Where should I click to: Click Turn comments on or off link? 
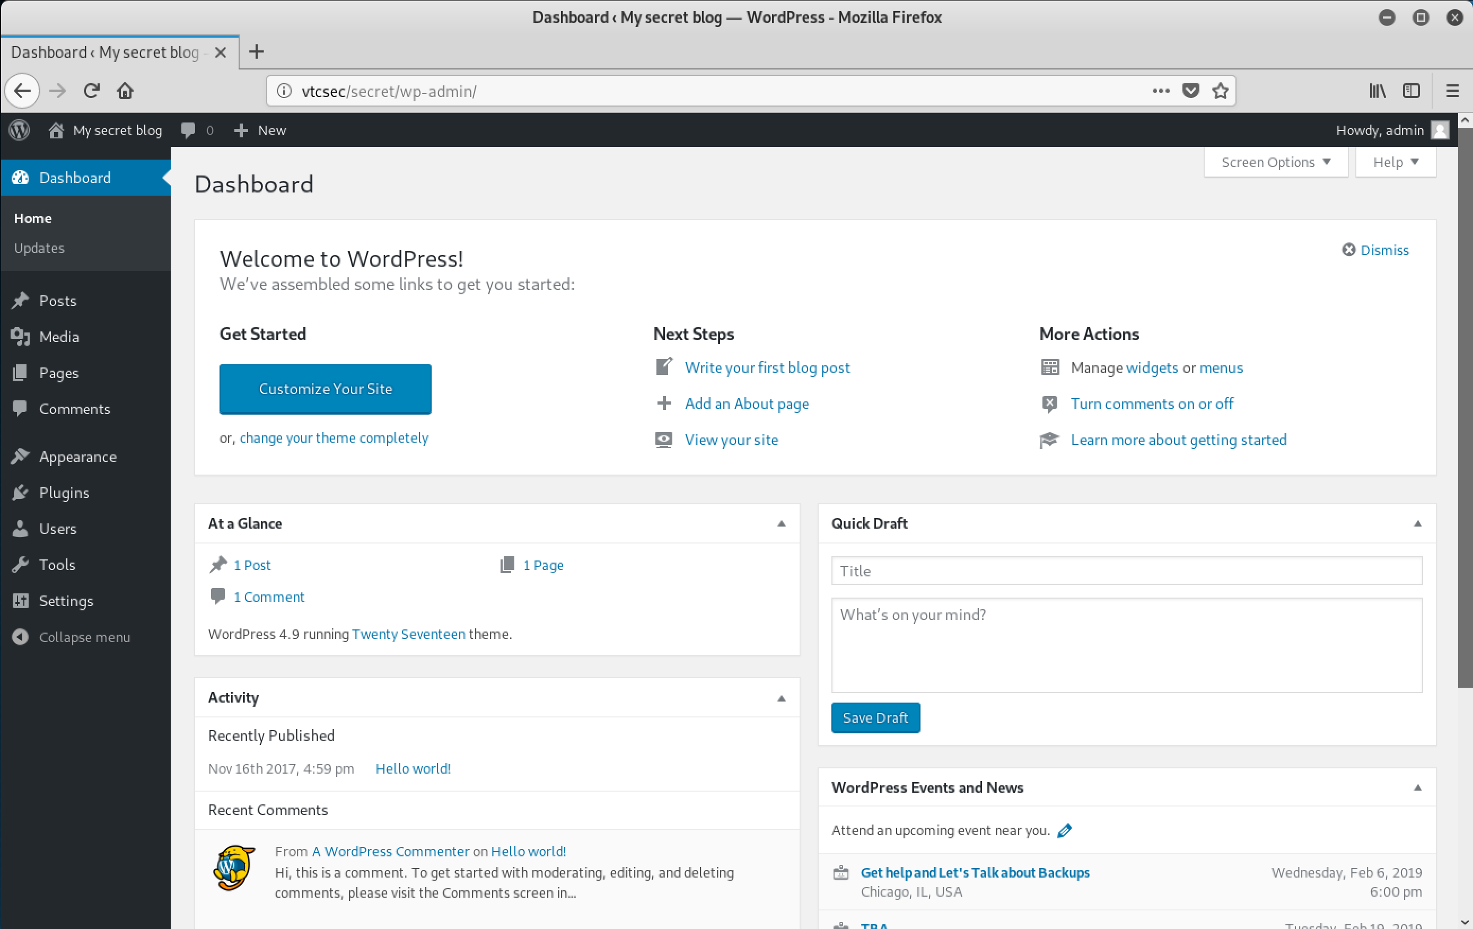click(1152, 404)
